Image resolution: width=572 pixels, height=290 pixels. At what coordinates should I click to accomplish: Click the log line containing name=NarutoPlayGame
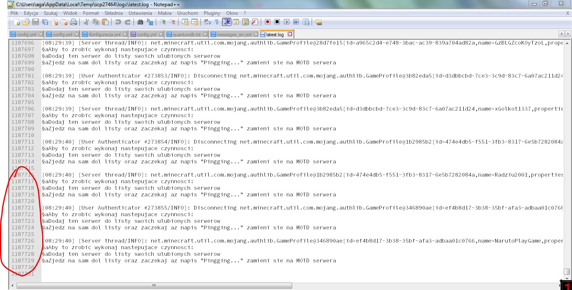click(x=303, y=241)
